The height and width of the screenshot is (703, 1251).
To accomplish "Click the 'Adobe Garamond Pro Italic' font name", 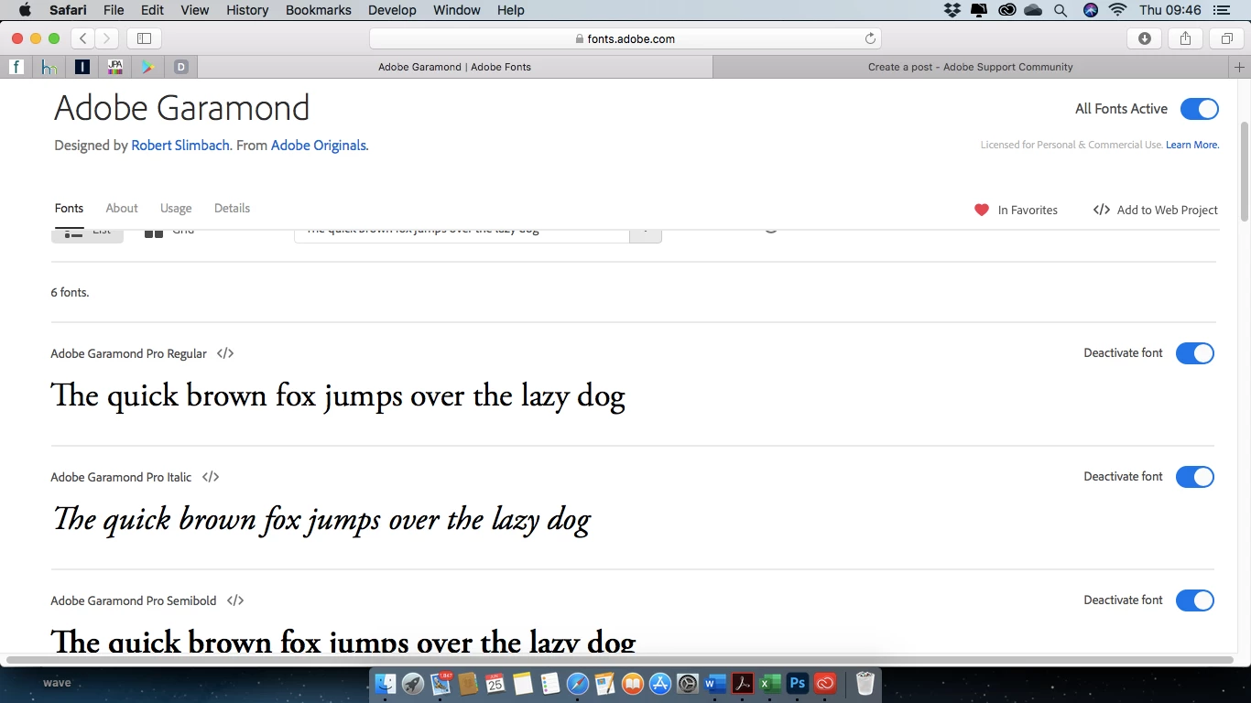I will click(x=121, y=477).
